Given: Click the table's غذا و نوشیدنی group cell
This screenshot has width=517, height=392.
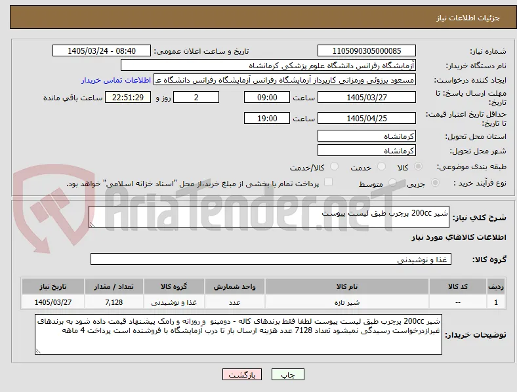Looking at the screenshot, I should click(x=174, y=302).
